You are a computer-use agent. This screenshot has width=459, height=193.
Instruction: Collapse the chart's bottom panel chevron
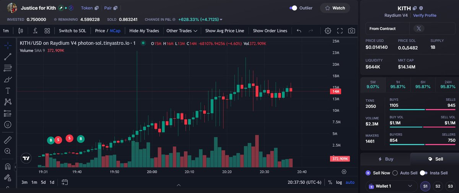[x=179, y=185]
